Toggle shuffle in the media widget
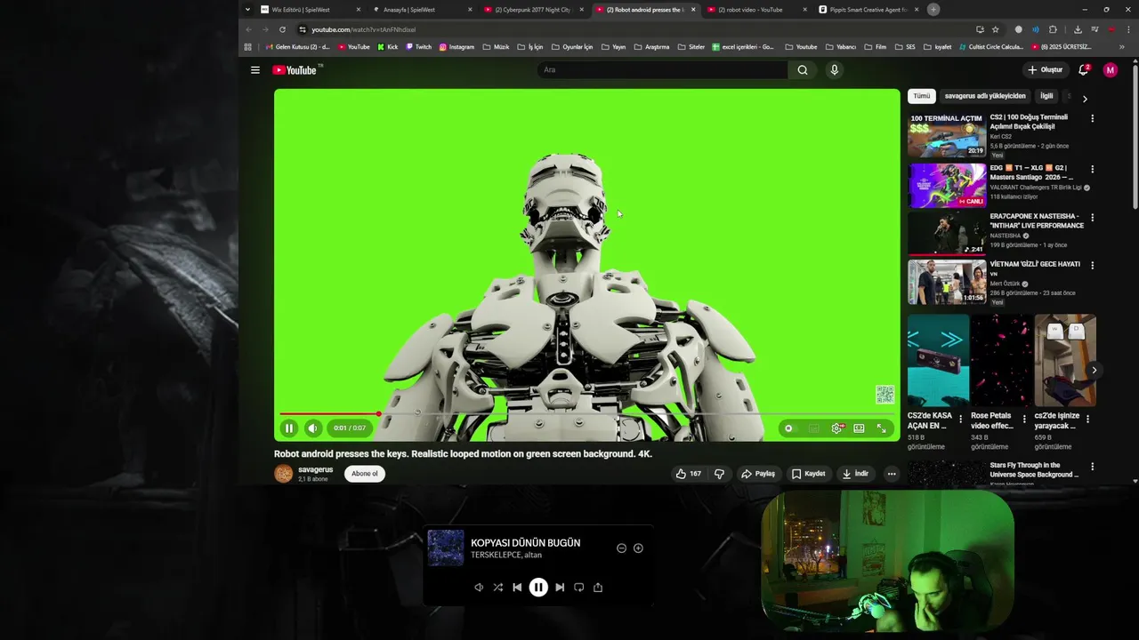This screenshot has height=640, width=1139. 497,588
